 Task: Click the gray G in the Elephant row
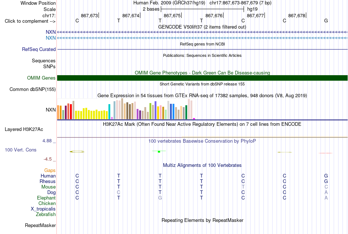[160, 198]
